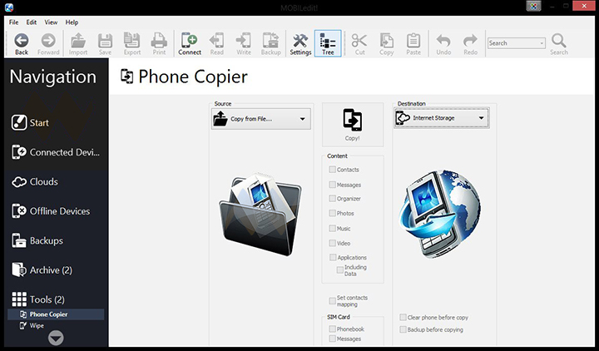
Task: Click the source folder phone image
Action: (260, 215)
